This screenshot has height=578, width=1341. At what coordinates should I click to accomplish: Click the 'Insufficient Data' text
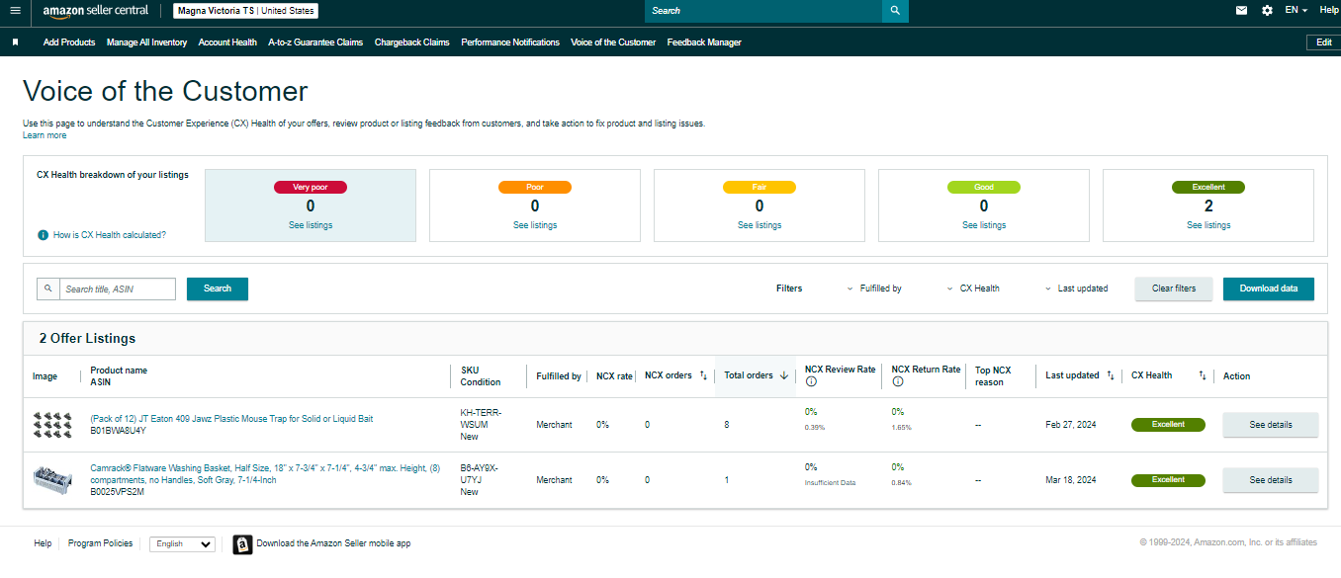click(829, 483)
